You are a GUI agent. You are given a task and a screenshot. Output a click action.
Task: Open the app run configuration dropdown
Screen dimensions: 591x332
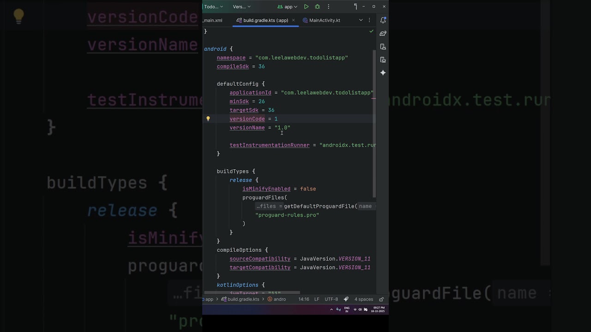pyautogui.click(x=287, y=7)
